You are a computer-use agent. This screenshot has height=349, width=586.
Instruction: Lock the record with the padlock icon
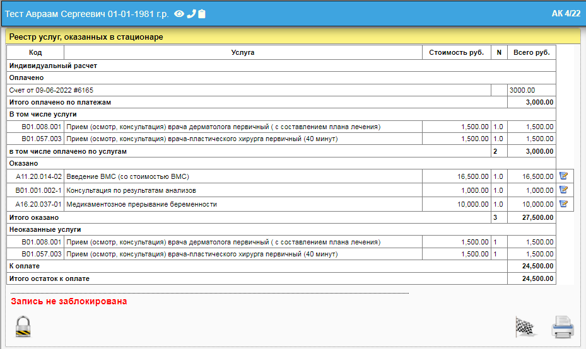coord(23,326)
